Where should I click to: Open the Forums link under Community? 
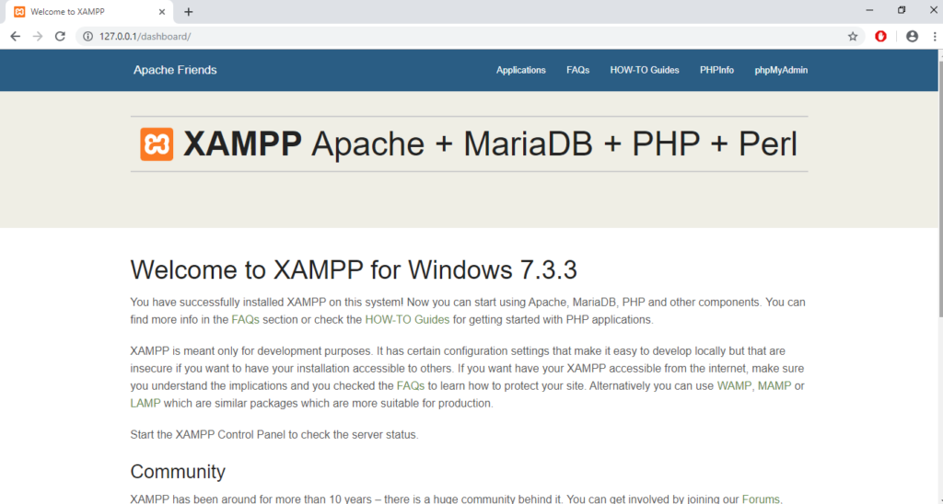click(x=761, y=499)
